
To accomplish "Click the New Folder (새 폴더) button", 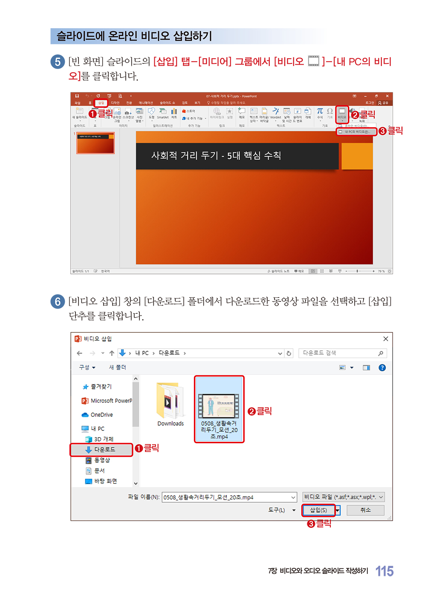I will 117,367.
